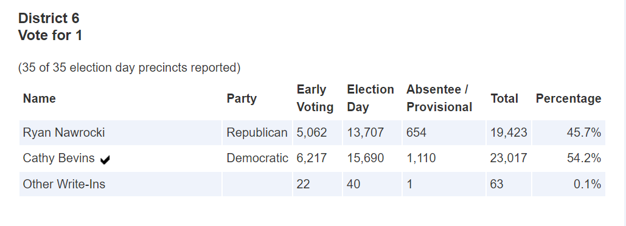Click the Total column header

point(504,98)
